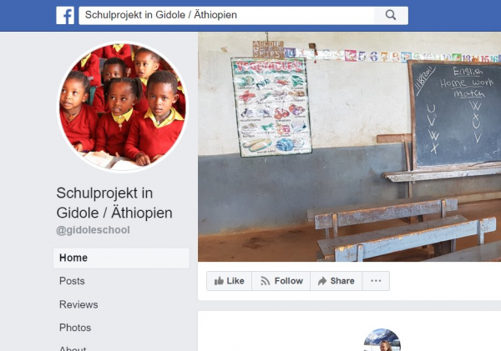Click the Like button label

point(235,281)
